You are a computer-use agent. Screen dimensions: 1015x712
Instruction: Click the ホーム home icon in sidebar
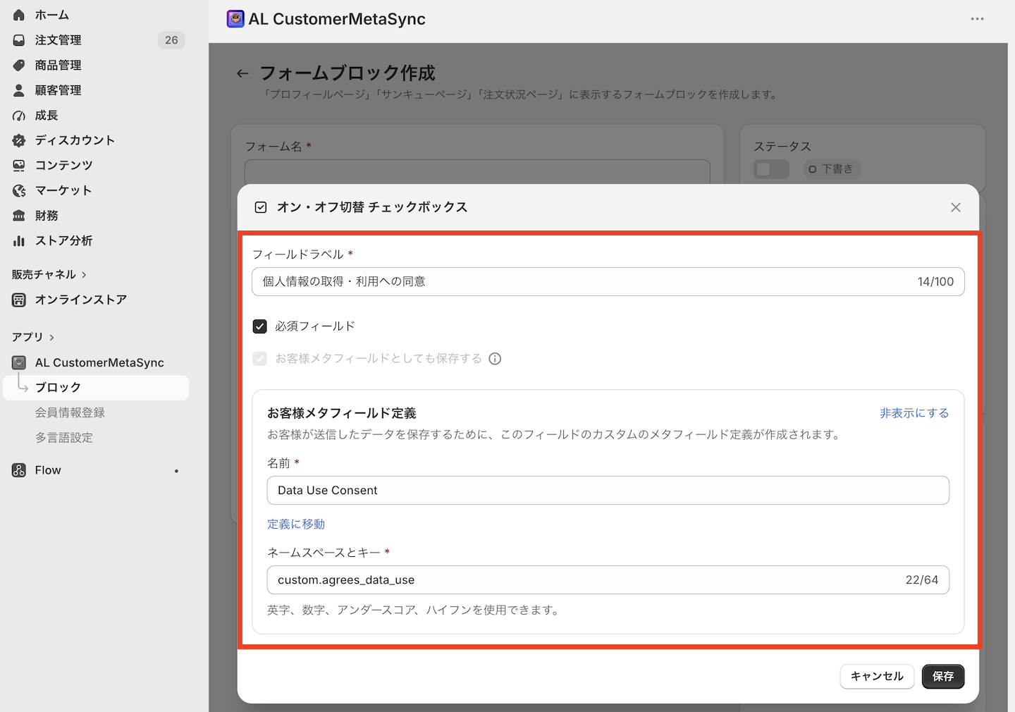pyautogui.click(x=19, y=15)
